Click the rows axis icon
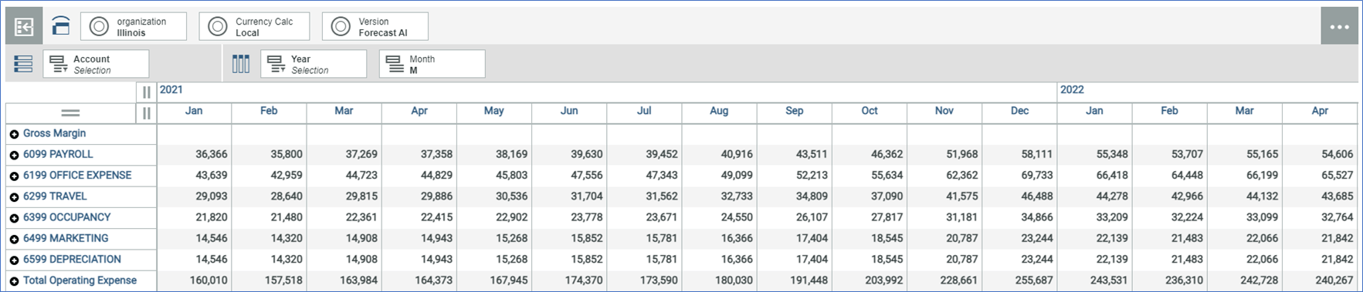Viewport: 1363px width, 292px height. (x=23, y=64)
